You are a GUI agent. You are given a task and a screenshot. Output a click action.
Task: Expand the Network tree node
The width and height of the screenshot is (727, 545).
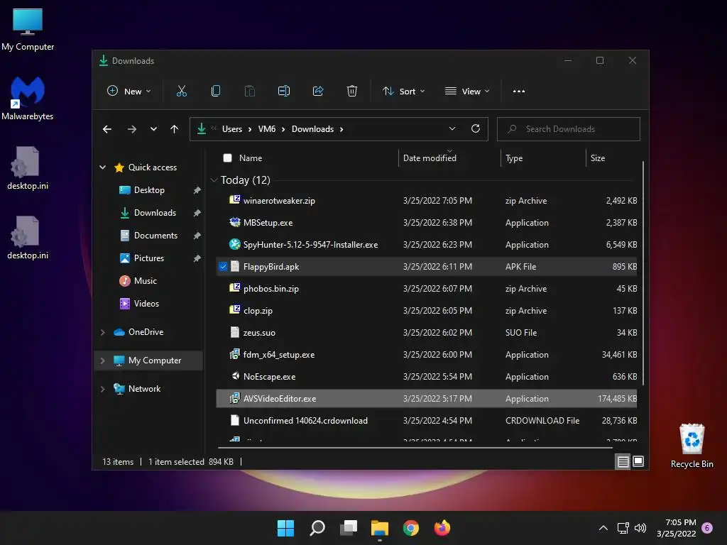[103, 389]
